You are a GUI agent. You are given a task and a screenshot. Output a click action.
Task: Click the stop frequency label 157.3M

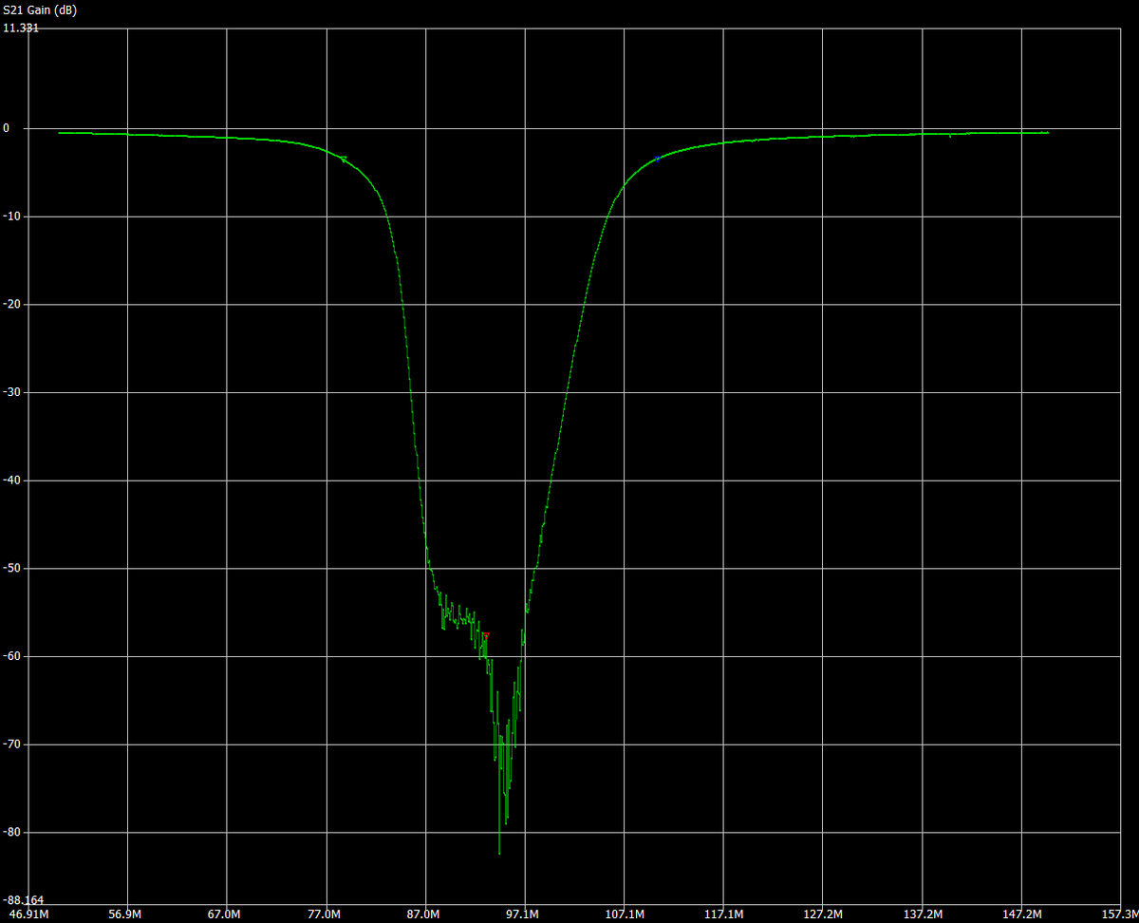(x=1119, y=914)
